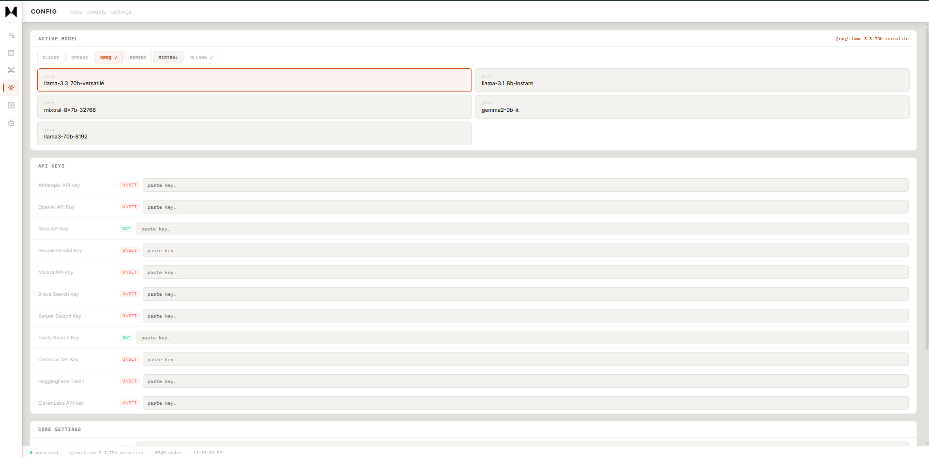Open the vault bag sidebar icon
This screenshot has width=929, height=458.
(11, 122)
